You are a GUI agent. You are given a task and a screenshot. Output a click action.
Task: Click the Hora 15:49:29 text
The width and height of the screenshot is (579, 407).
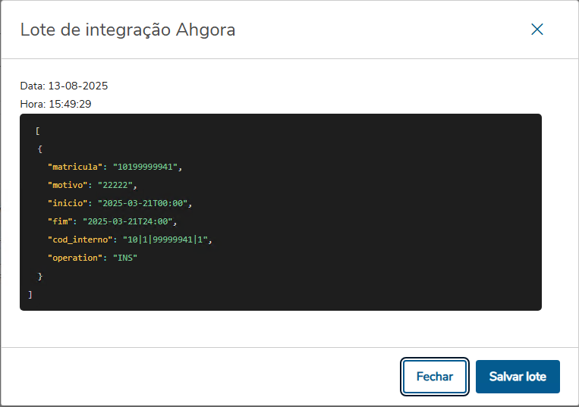pos(55,104)
